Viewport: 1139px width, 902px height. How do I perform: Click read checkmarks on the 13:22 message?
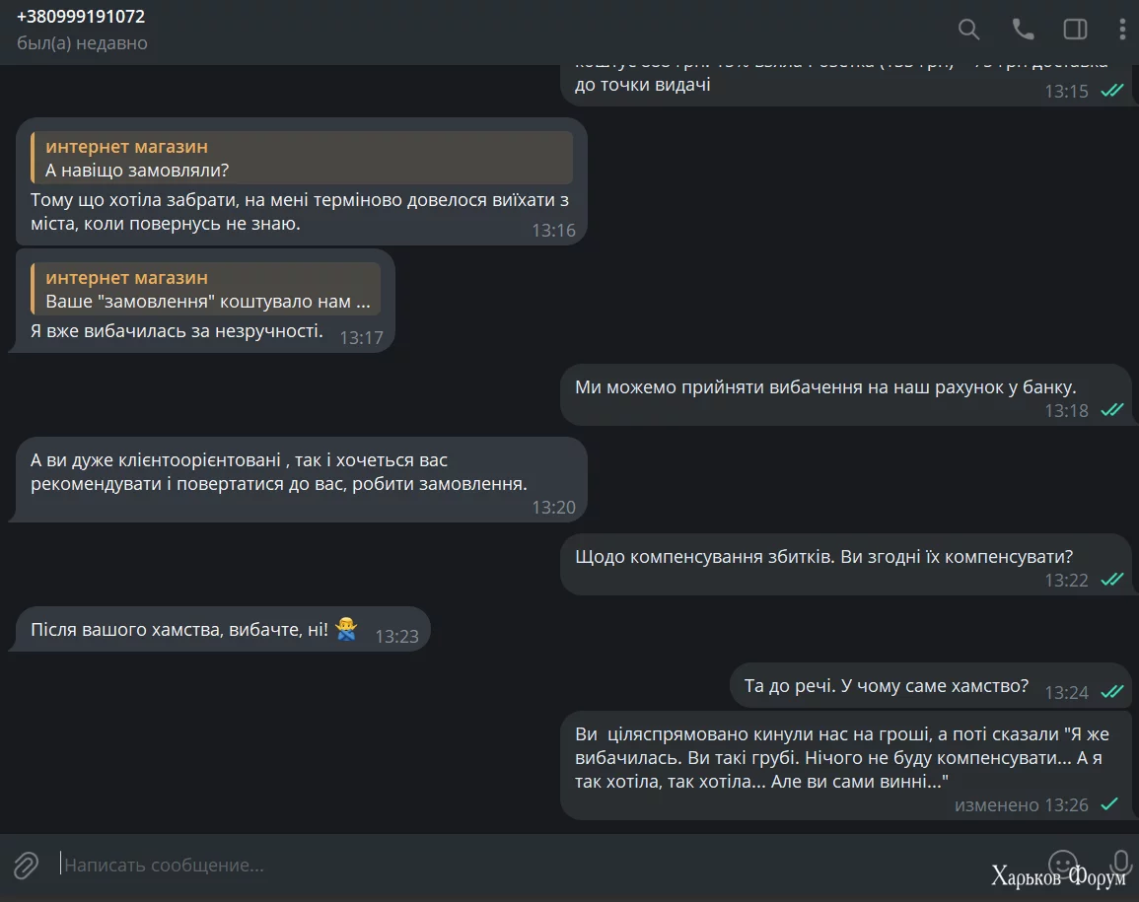(1112, 580)
